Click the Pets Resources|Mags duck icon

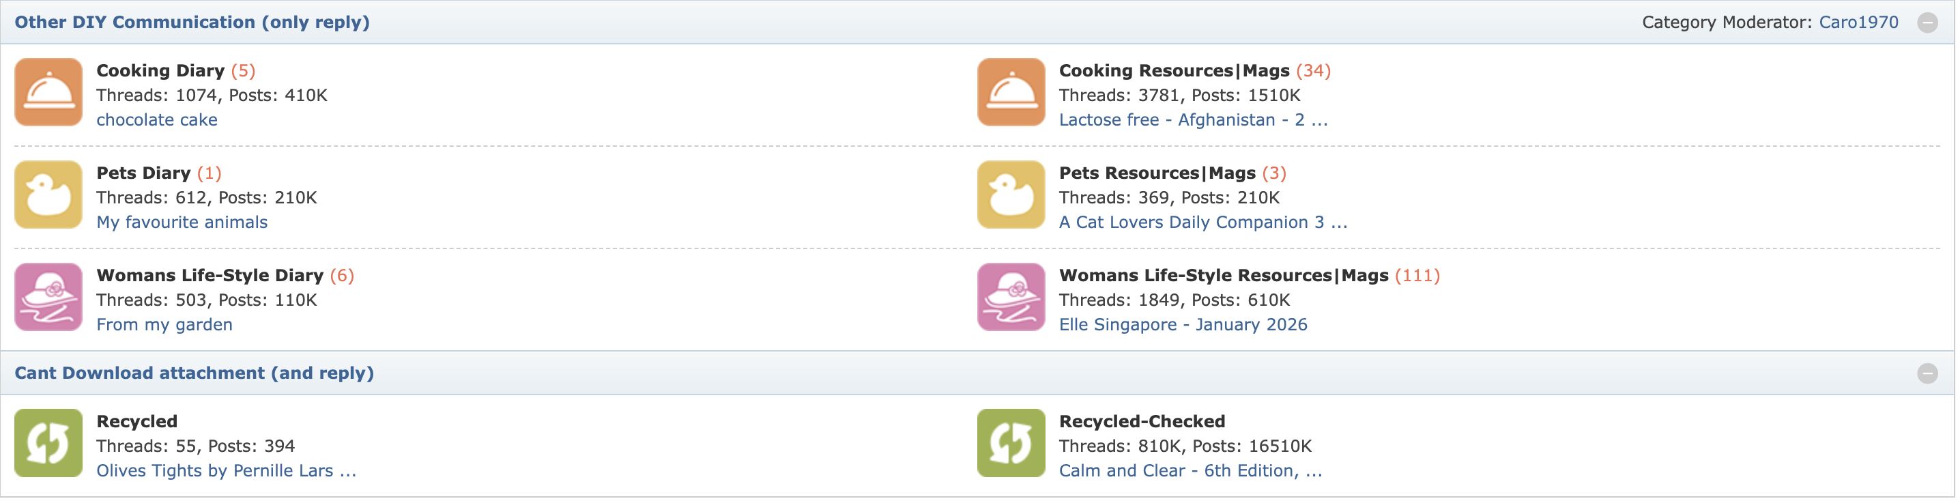coord(1011,194)
